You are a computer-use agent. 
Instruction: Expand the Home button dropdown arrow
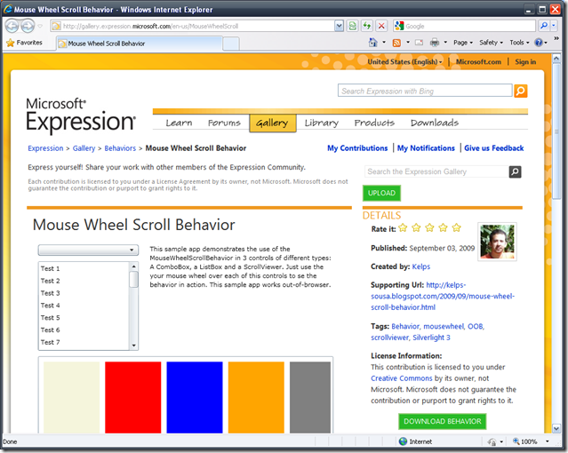coord(384,43)
